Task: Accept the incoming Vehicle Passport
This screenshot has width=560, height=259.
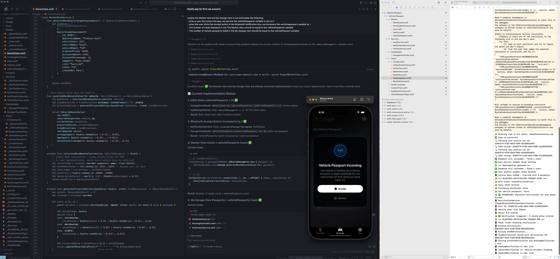Action: click(340, 189)
